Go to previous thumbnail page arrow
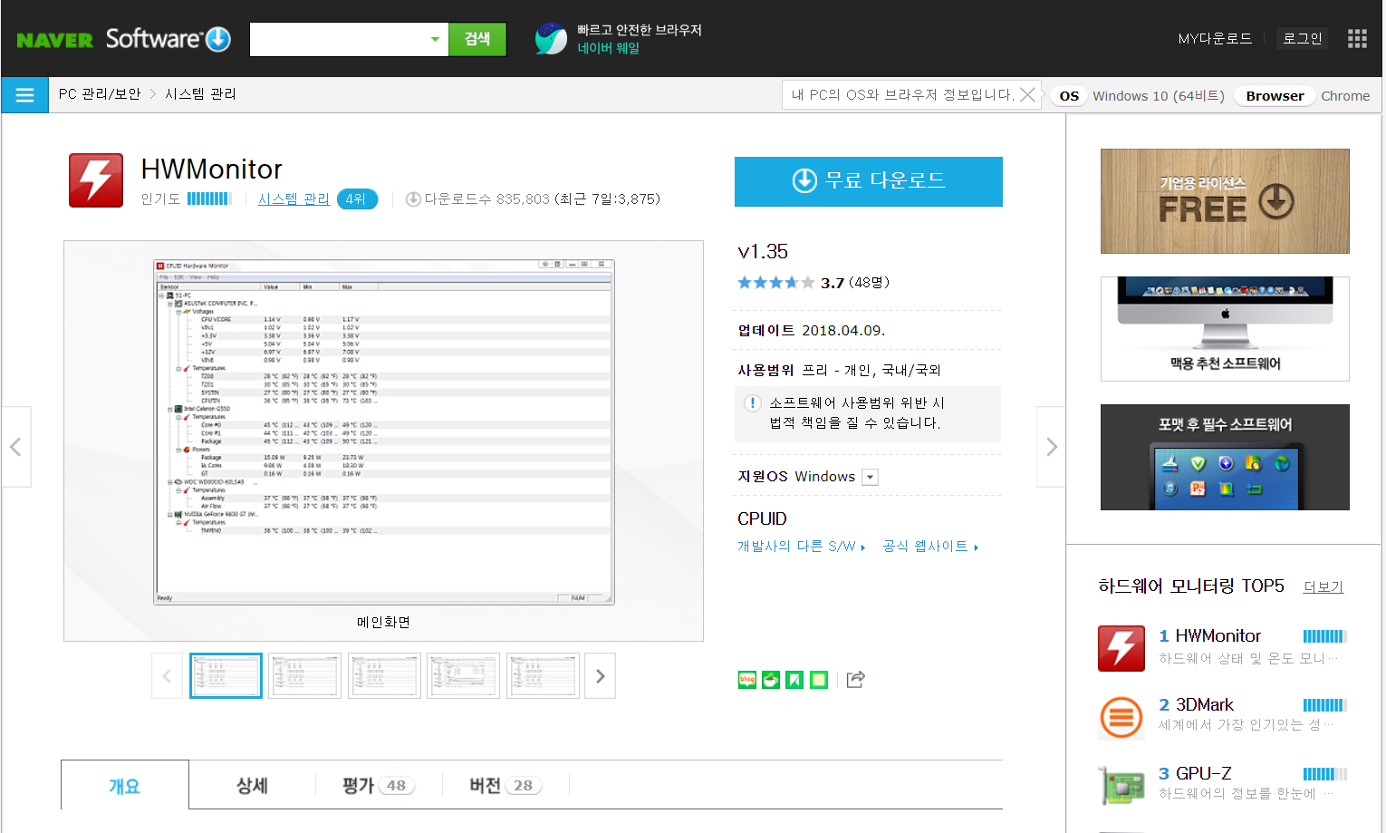Screen dimensions: 1386x833 tap(167, 676)
